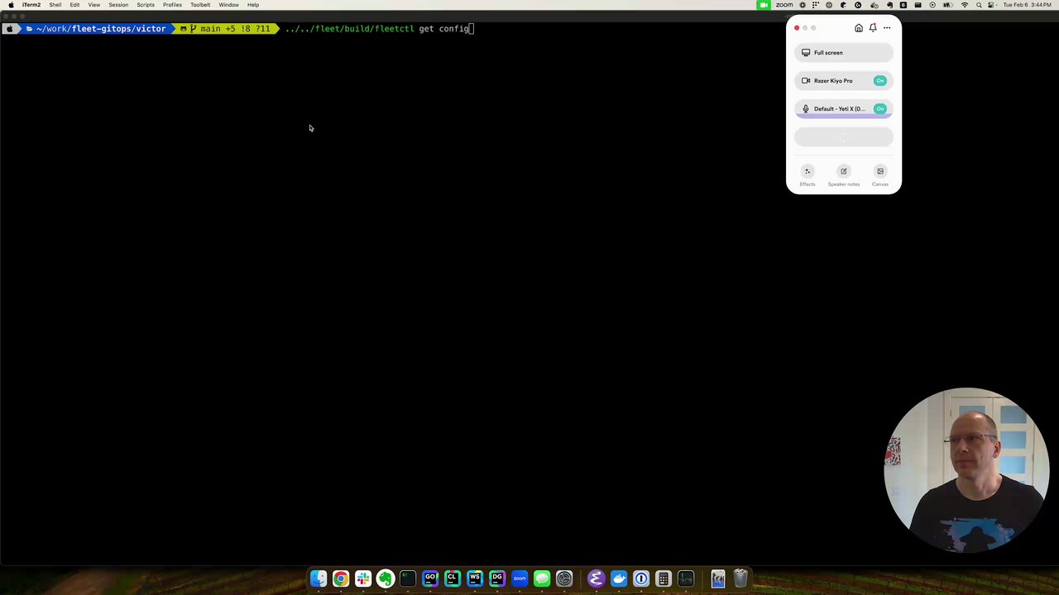
Task: Open WebStorm from the Dock
Action: (475, 578)
